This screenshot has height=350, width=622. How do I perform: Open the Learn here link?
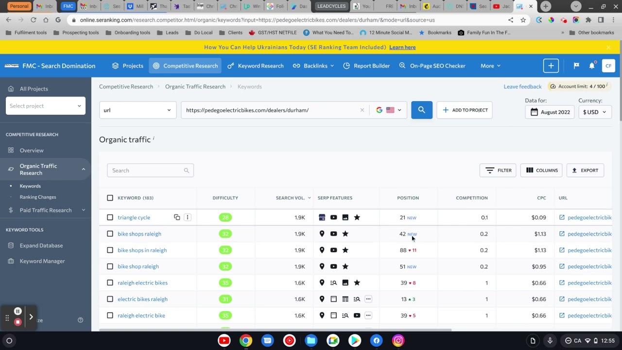[402, 47]
